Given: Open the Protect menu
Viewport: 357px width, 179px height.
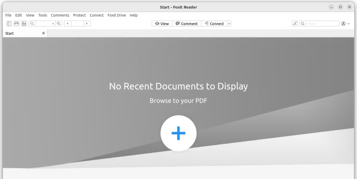Looking at the screenshot, I should (79, 15).
